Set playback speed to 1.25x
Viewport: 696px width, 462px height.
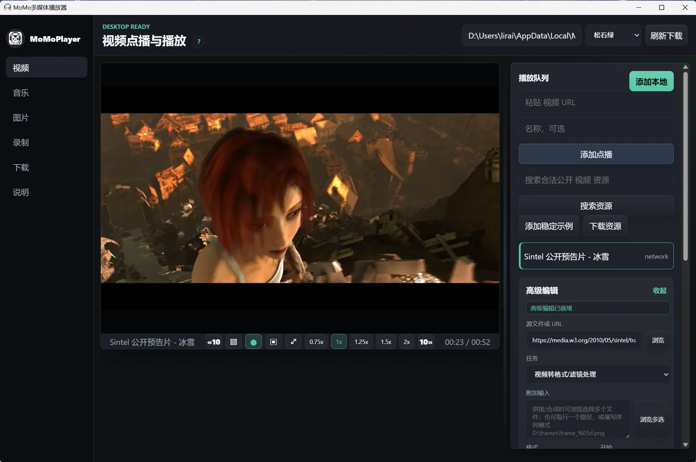tap(361, 342)
